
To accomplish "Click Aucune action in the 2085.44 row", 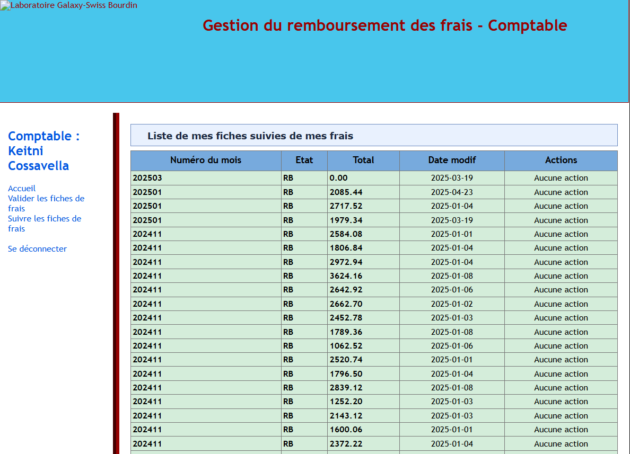I will (561, 192).
